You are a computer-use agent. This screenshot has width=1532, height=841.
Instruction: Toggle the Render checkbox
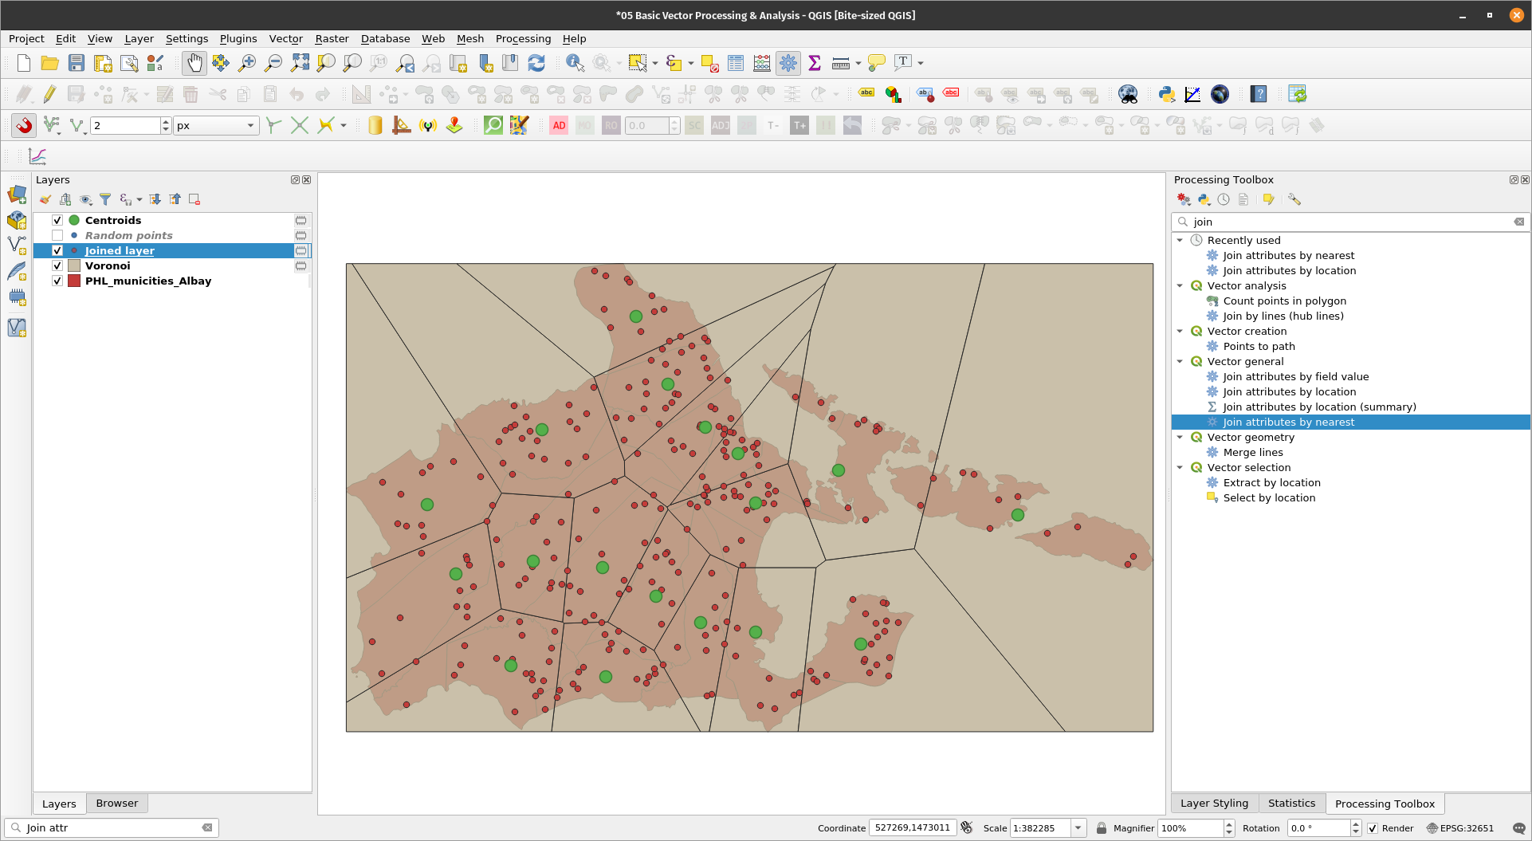1373,828
